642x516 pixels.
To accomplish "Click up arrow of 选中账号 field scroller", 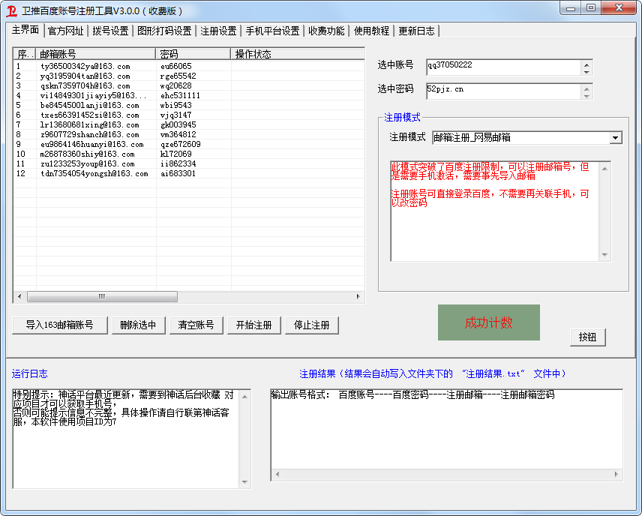I will [586, 63].
